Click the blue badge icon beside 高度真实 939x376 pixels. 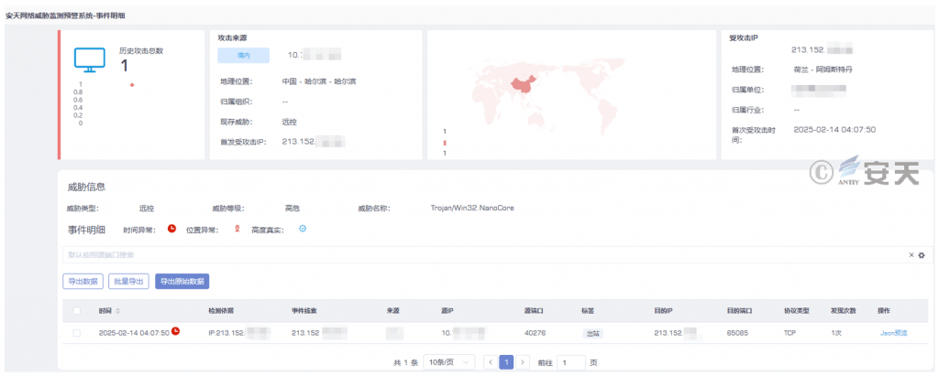pos(303,229)
